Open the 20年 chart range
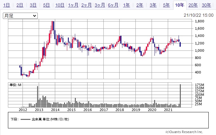 [x=193, y=5]
